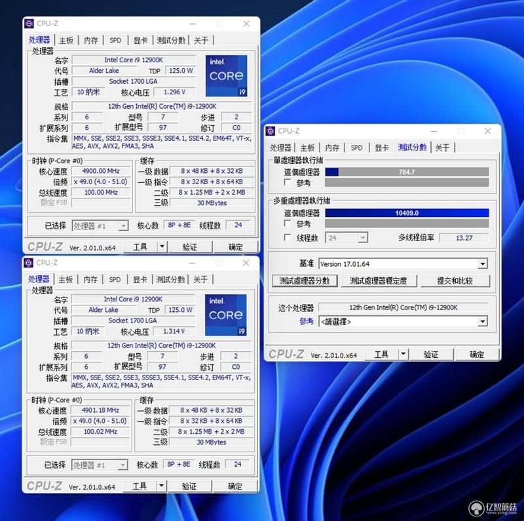Enable the 參考 checkbox under single-thread score
Screen dimensions: 524x521
coord(288,183)
